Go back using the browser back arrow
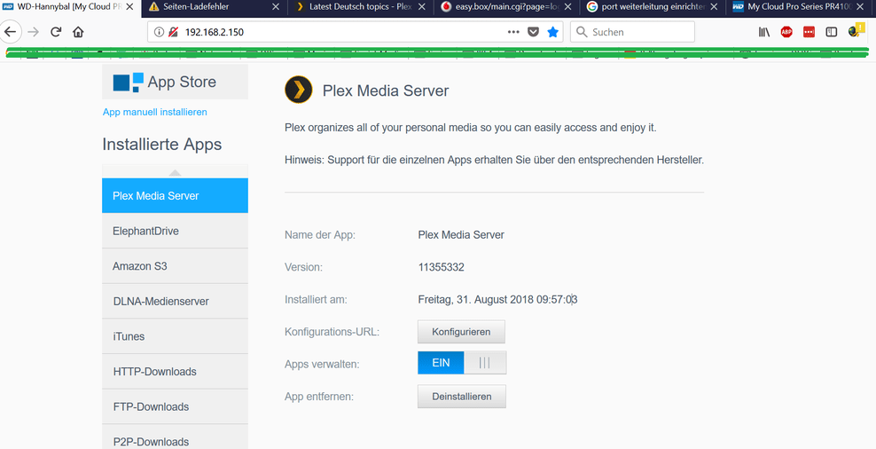This screenshot has height=449, width=876. tap(10, 32)
